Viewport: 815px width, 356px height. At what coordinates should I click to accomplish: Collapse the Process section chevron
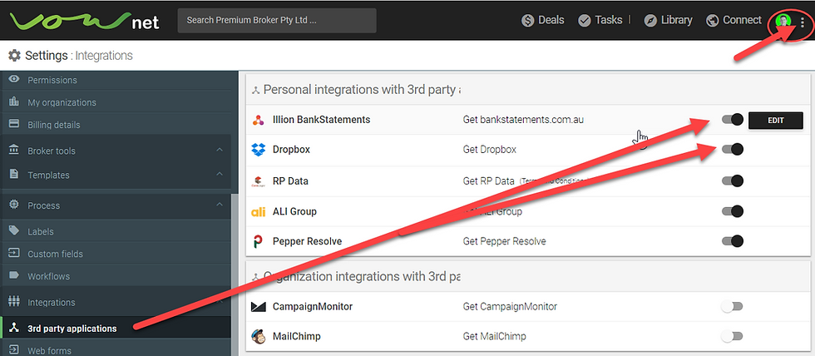(x=220, y=205)
